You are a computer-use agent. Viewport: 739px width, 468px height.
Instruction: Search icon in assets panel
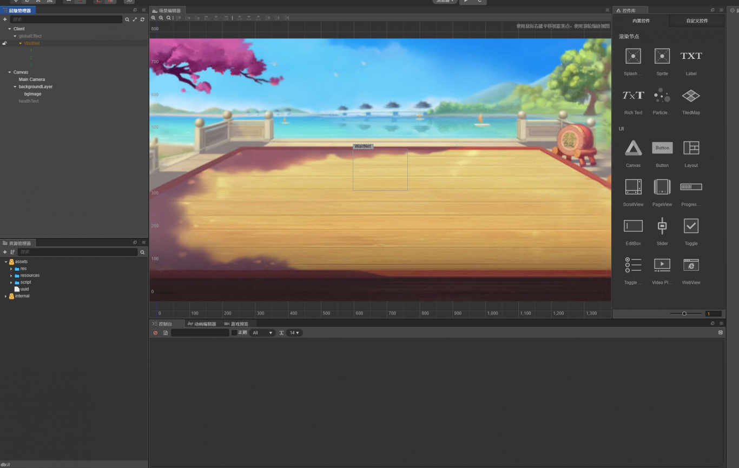coord(142,252)
